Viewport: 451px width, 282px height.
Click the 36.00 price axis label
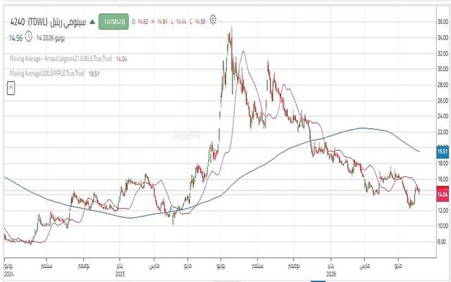click(x=443, y=22)
